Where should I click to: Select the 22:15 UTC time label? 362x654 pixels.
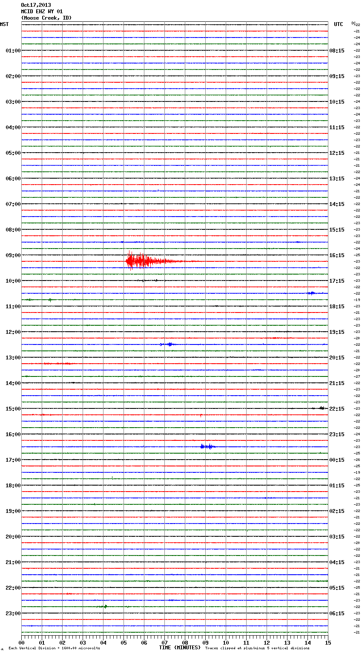pos(337,409)
